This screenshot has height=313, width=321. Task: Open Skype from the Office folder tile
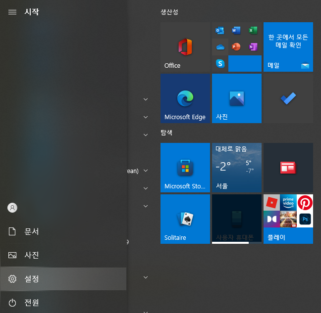point(220,64)
